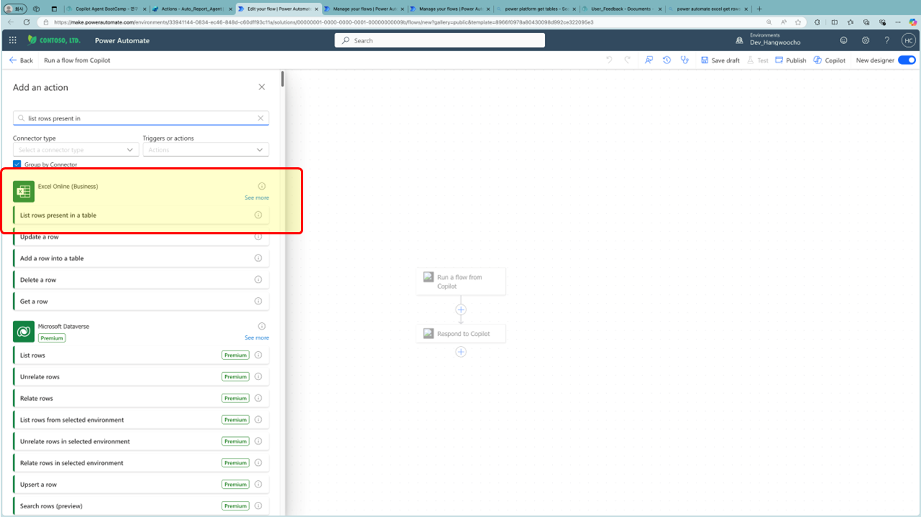This screenshot has height=517, width=921.
Task: Choose the Add a row into a table action
Action: pyautogui.click(x=141, y=258)
